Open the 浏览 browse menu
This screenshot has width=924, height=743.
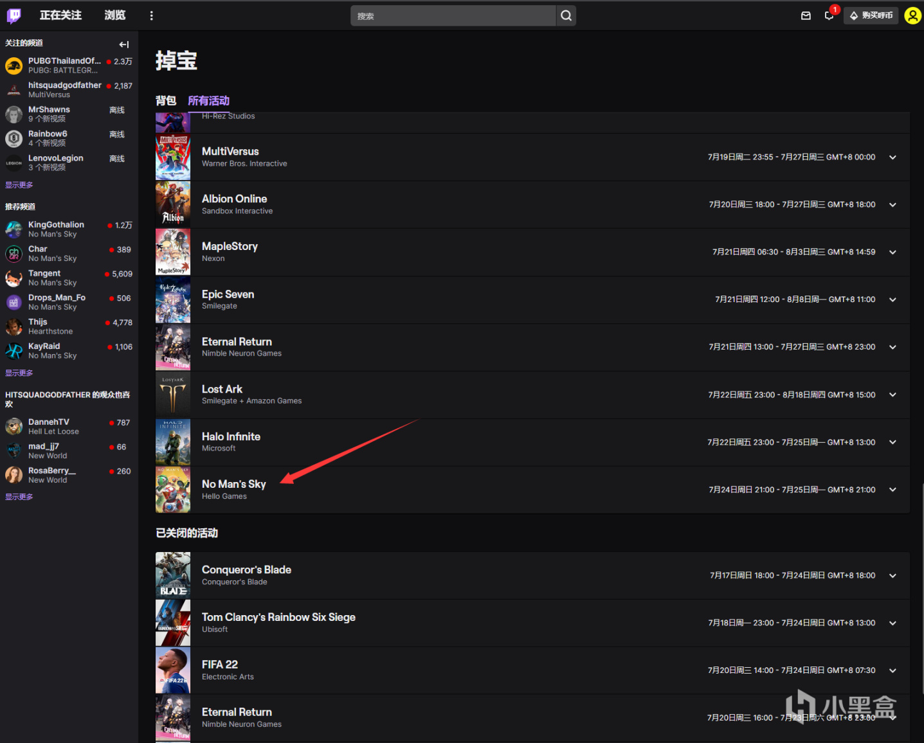click(115, 15)
